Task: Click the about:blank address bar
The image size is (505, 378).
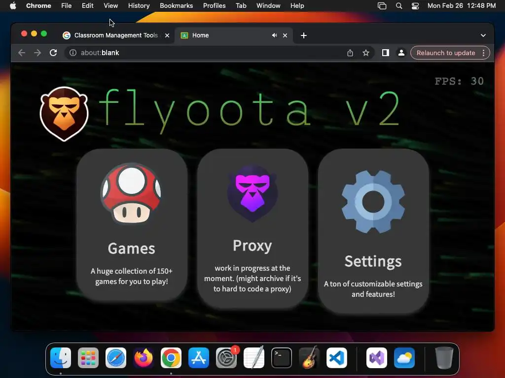Action: coord(206,53)
